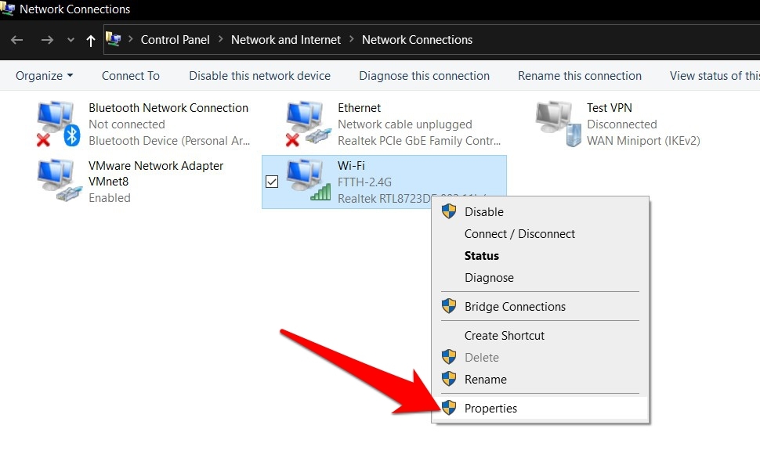Click the 'Not connected' Bluetooth status text
760x472 pixels.
pyautogui.click(x=126, y=124)
